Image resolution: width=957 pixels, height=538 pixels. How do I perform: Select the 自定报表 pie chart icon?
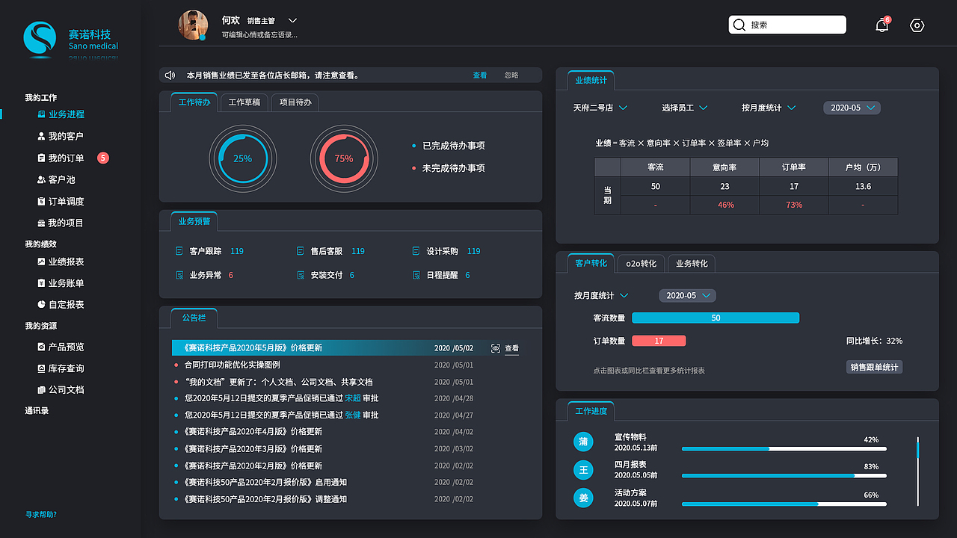click(x=40, y=304)
